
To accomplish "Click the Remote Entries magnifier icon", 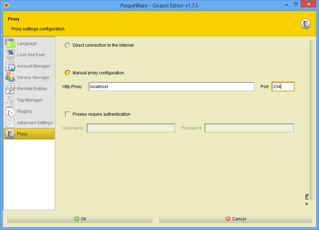I will click(10, 88).
